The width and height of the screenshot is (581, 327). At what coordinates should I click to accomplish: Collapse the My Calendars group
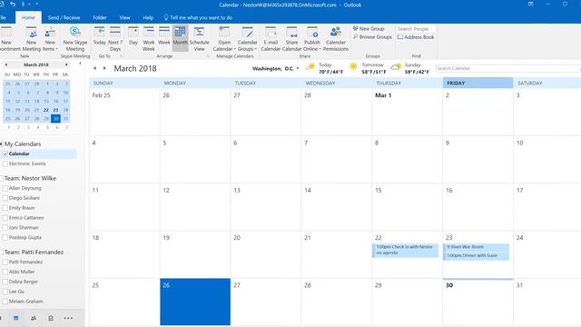coord(2,144)
